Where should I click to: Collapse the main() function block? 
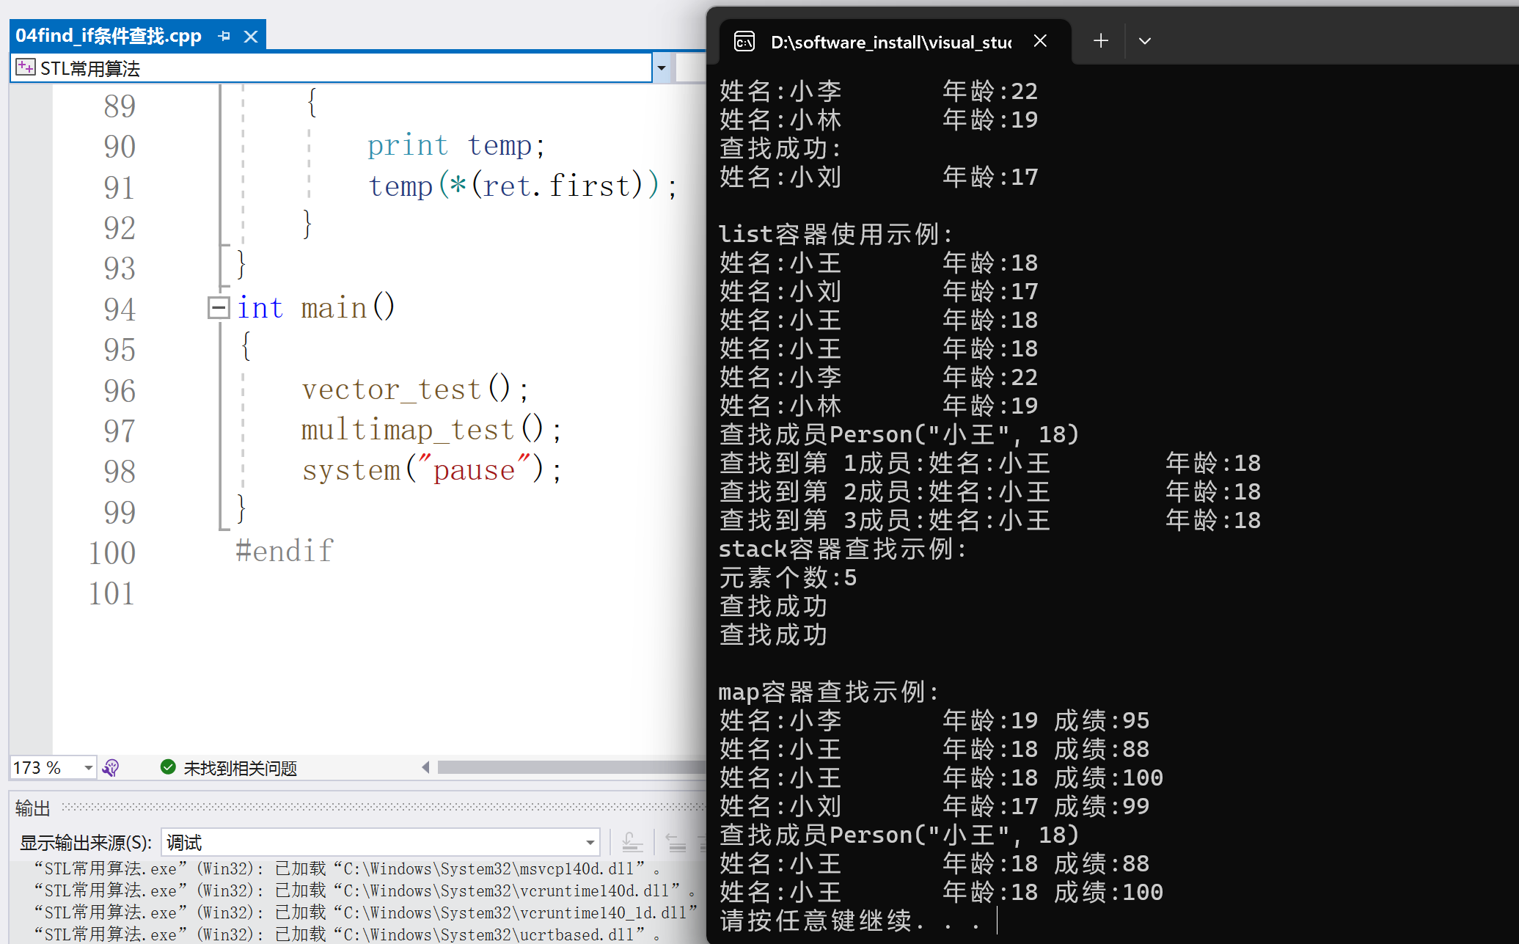pyautogui.click(x=218, y=307)
